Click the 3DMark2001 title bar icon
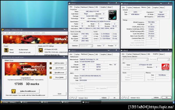This screenshot has height=110, width=175. point(2,30)
